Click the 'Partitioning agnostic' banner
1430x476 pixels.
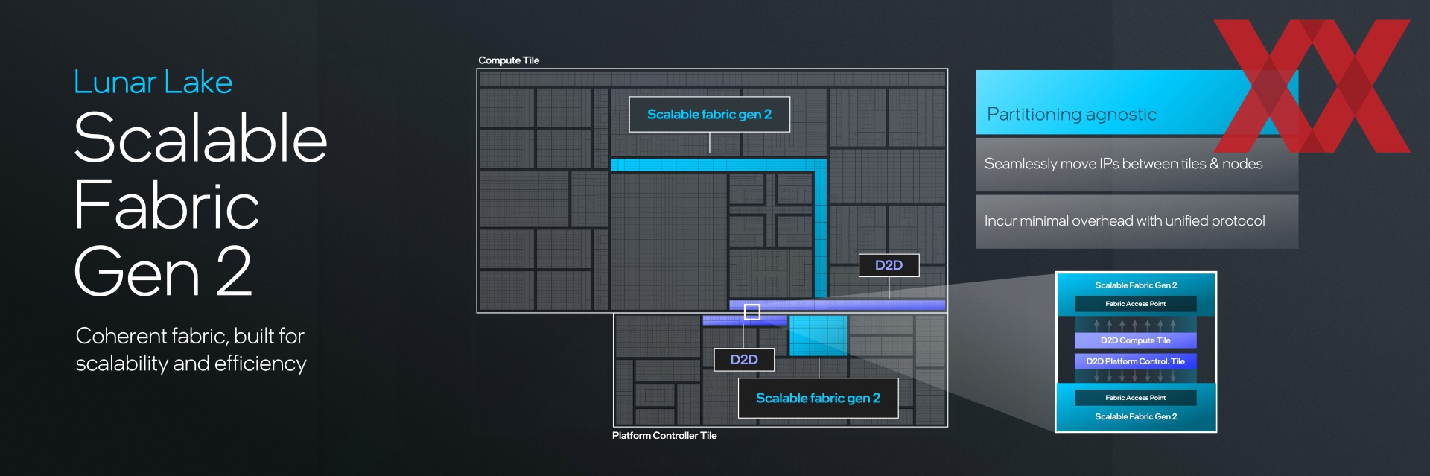click(1137, 103)
